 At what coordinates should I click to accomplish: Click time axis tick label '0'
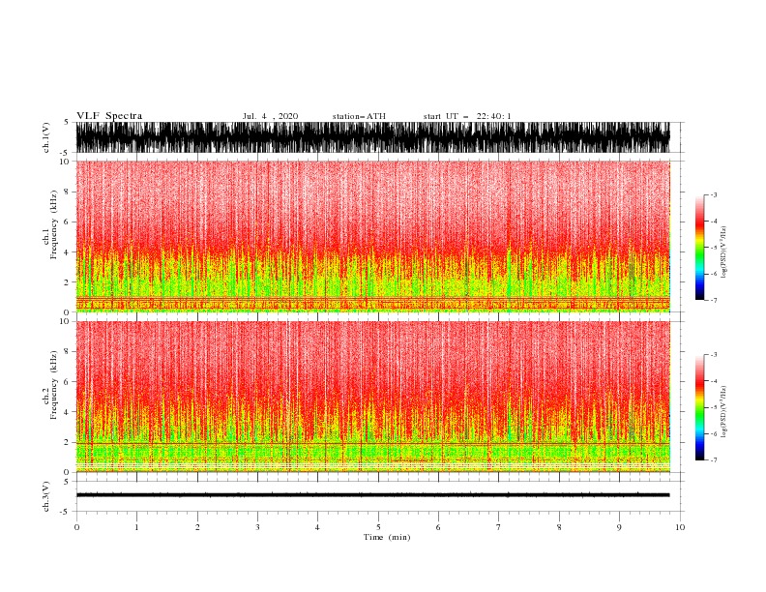(x=76, y=527)
